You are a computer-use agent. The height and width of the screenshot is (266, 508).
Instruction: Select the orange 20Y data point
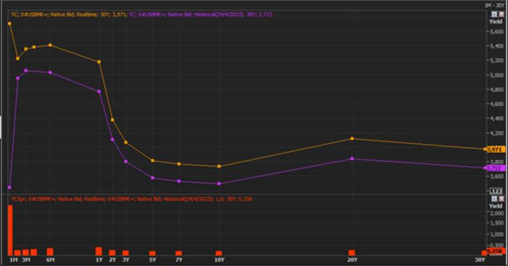tap(352, 138)
